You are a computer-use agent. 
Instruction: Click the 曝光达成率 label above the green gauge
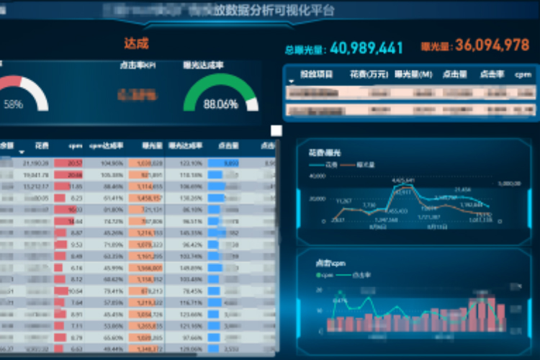point(203,65)
